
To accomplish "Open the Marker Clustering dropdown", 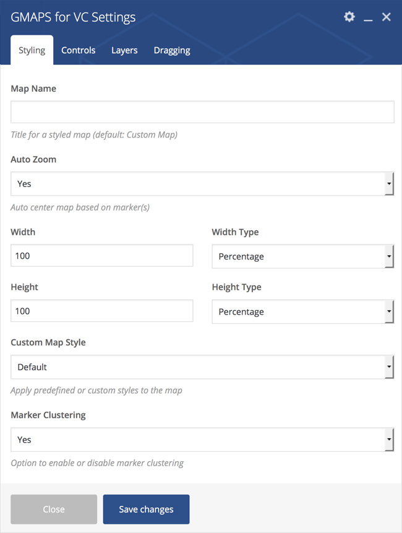I will 202,440.
